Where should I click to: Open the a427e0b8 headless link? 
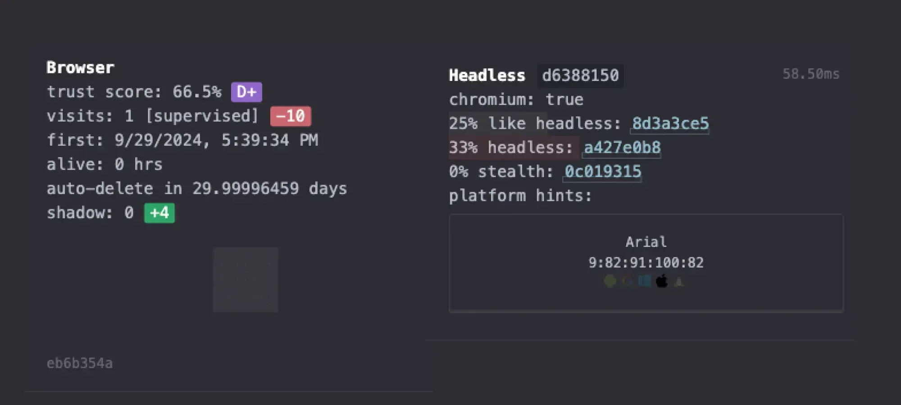[x=622, y=148]
